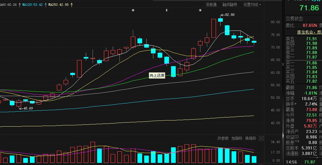Image resolution: width=322 pixels, height=165 pixels.
Task: Click the star marker near 82.88 high
Action: (200, 10)
